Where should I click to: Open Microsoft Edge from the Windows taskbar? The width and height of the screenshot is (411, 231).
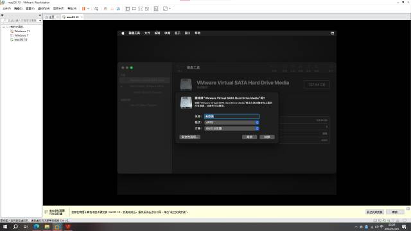click(37, 227)
